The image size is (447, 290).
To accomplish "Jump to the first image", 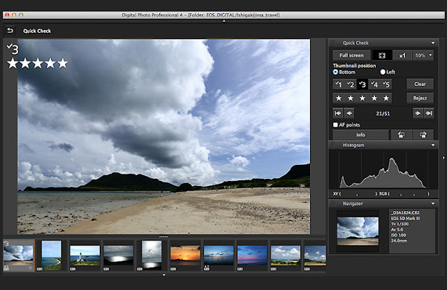I will [337, 113].
